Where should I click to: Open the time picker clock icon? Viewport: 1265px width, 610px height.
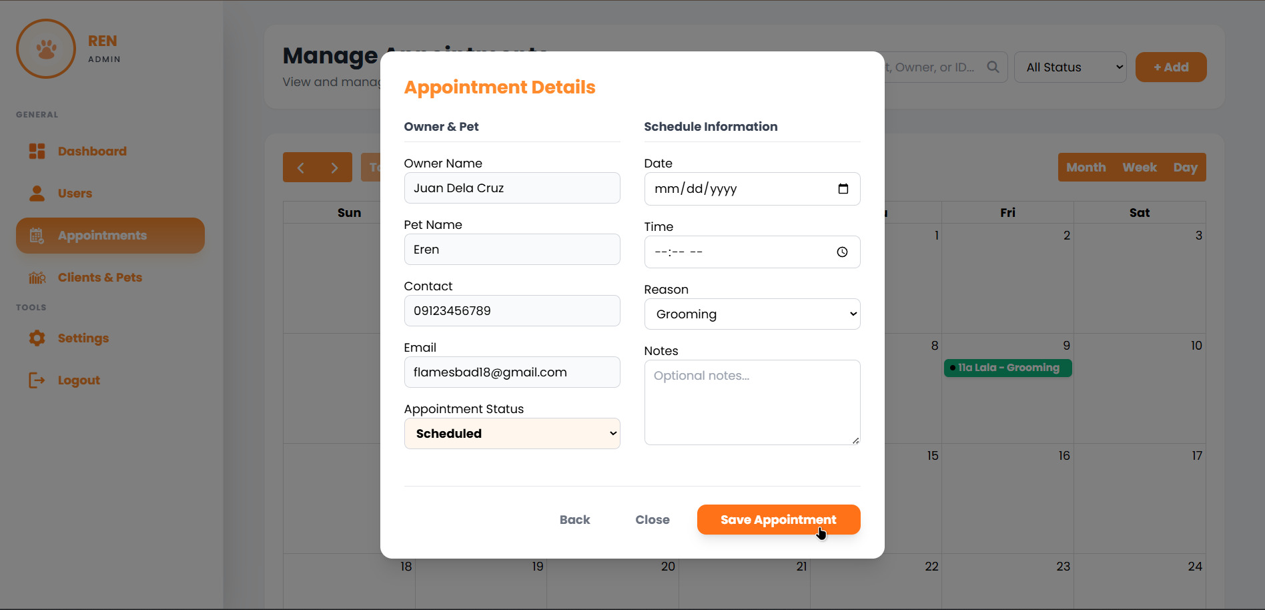click(842, 252)
